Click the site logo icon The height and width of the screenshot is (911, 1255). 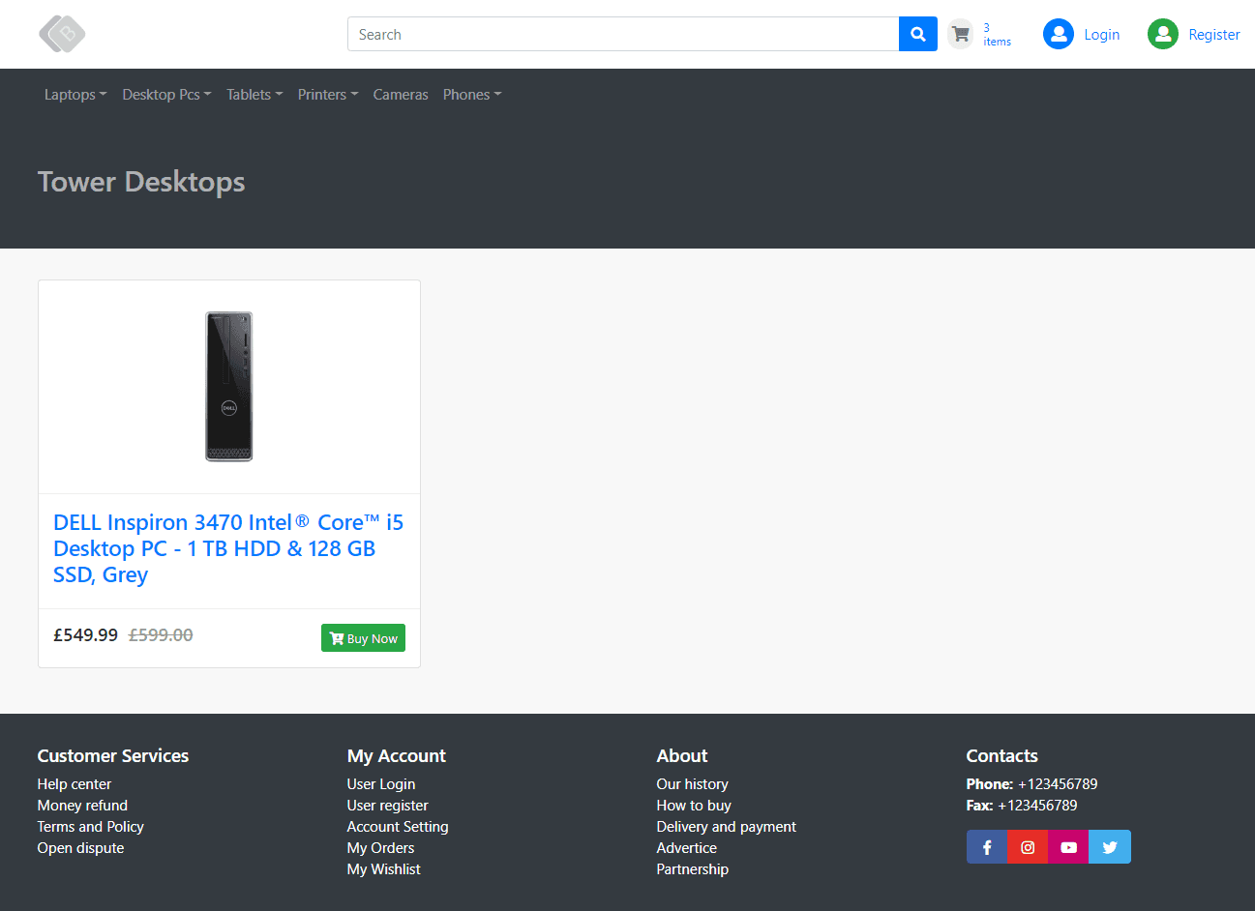(x=62, y=34)
